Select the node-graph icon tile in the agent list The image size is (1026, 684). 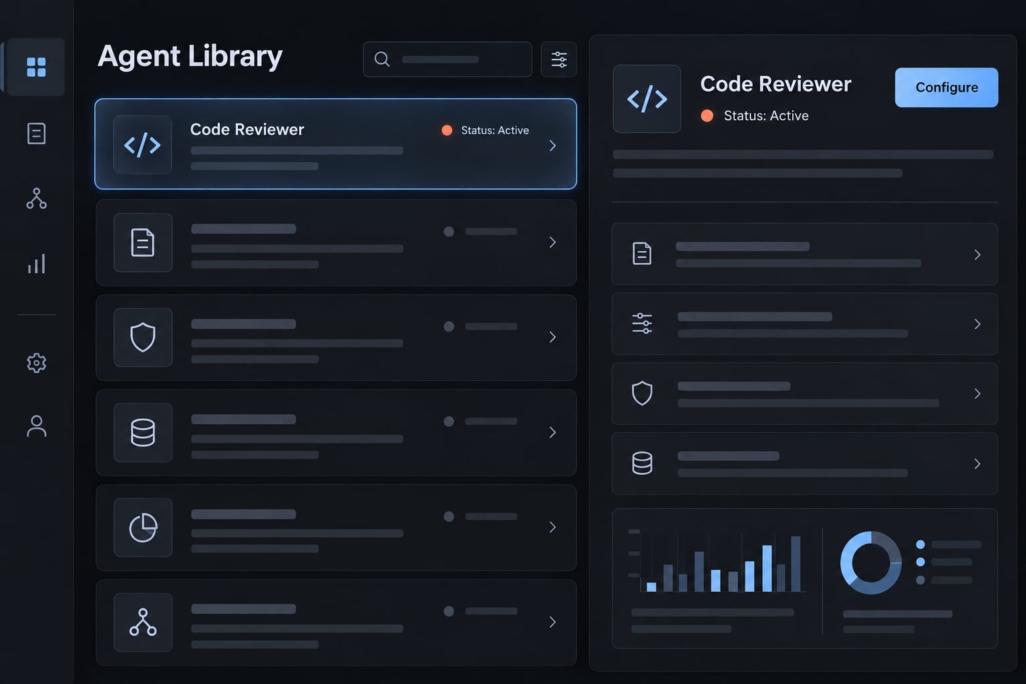point(143,623)
